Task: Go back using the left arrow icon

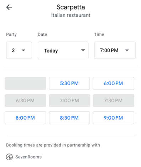Action: coord(9,7)
